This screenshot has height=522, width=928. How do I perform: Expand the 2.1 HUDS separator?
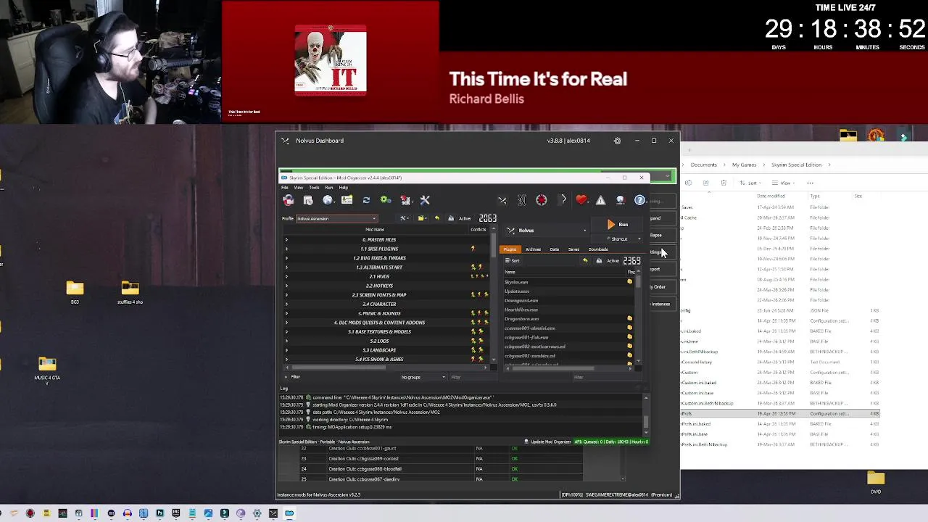(x=286, y=276)
